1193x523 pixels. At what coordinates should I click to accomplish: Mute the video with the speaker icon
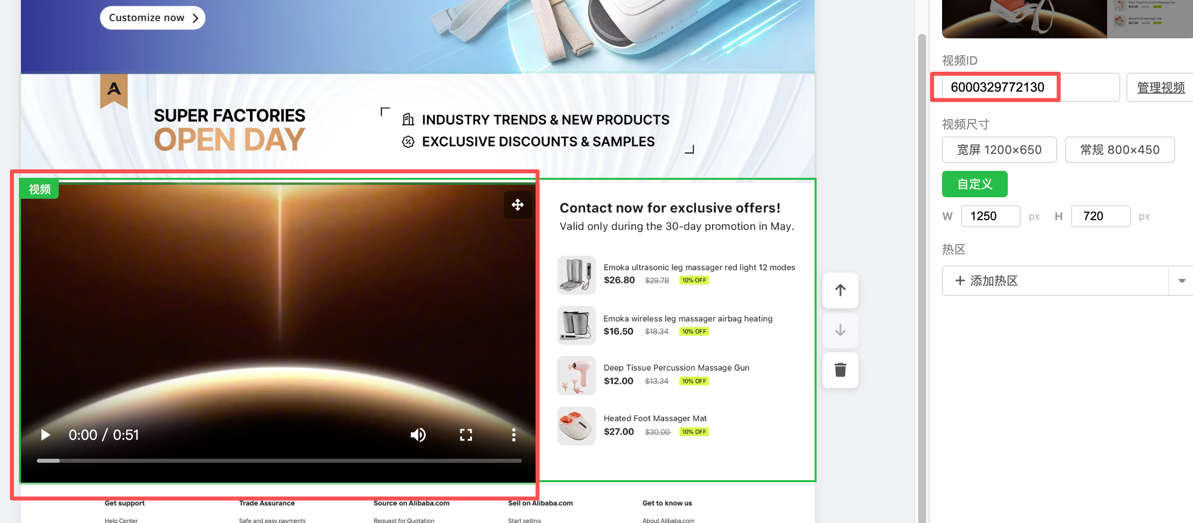[x=418, y=435]
